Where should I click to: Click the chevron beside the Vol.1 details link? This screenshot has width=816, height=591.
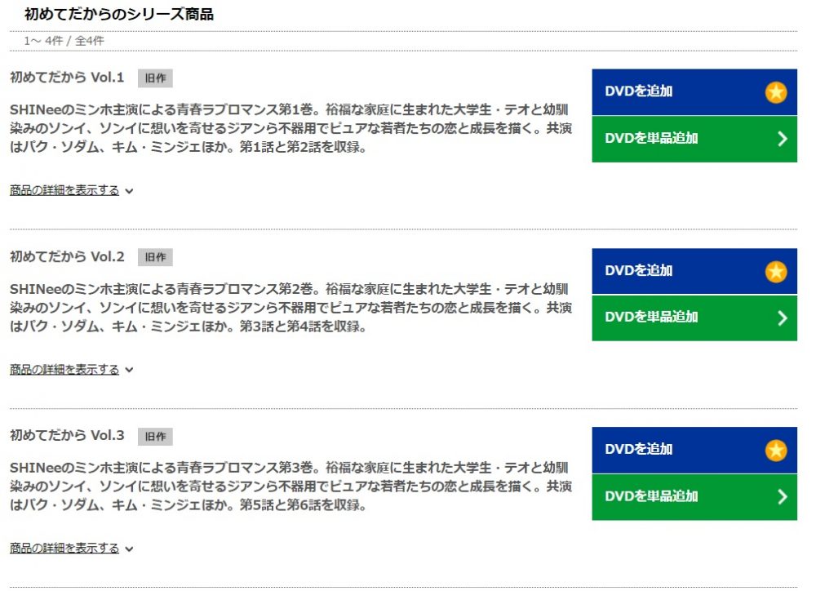[129, 191]
